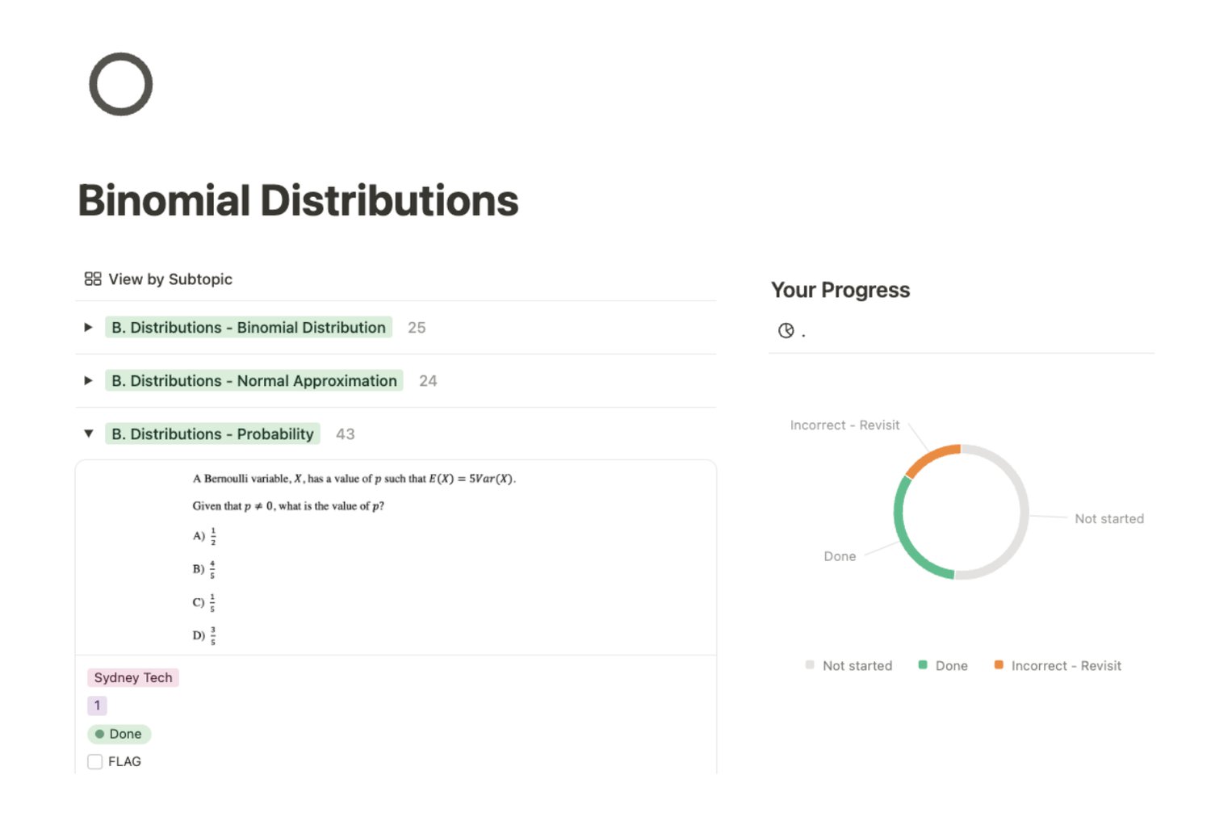Click the orange Incorrect - Revisit donut segment
The image size is (1211, 821).
click(x=931, y=458)
